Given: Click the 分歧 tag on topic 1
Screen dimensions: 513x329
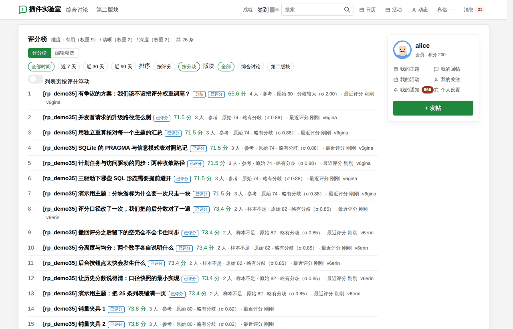Looking at the screenshot, I should coord(199,94).
